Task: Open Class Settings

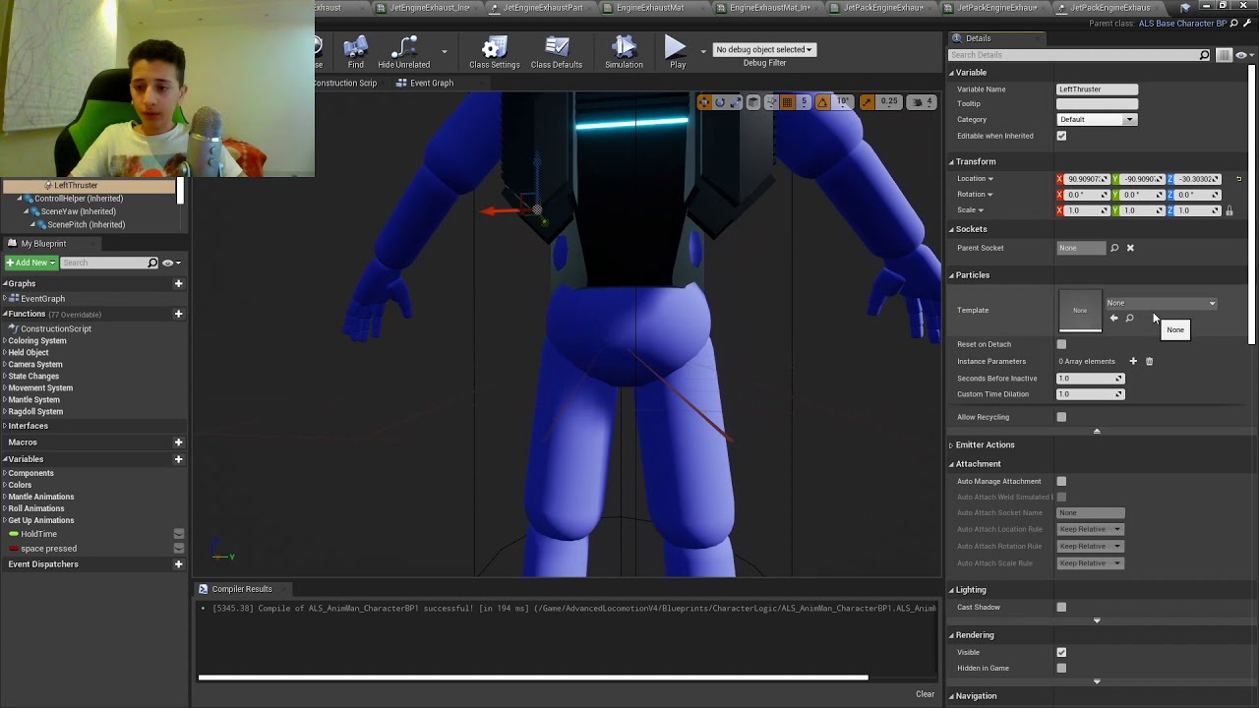Action: point(494,52)
